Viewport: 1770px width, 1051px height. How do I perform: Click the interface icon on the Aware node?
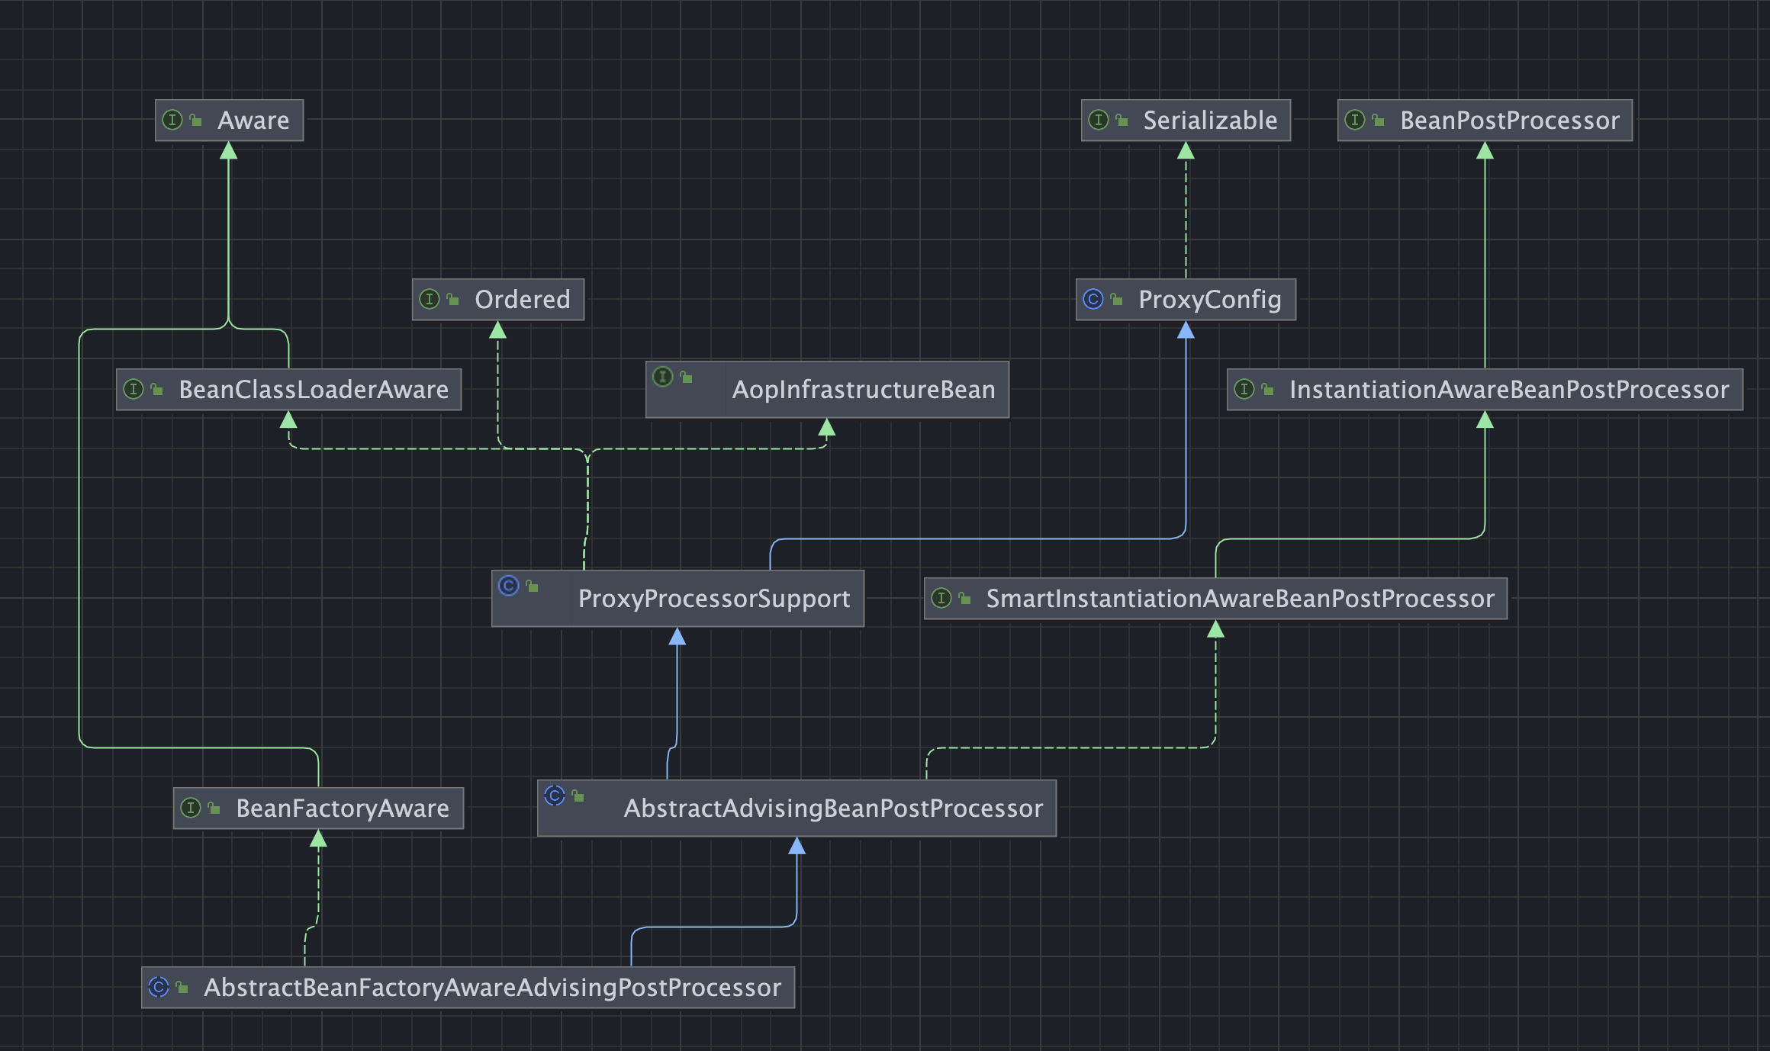click(172, 121)
